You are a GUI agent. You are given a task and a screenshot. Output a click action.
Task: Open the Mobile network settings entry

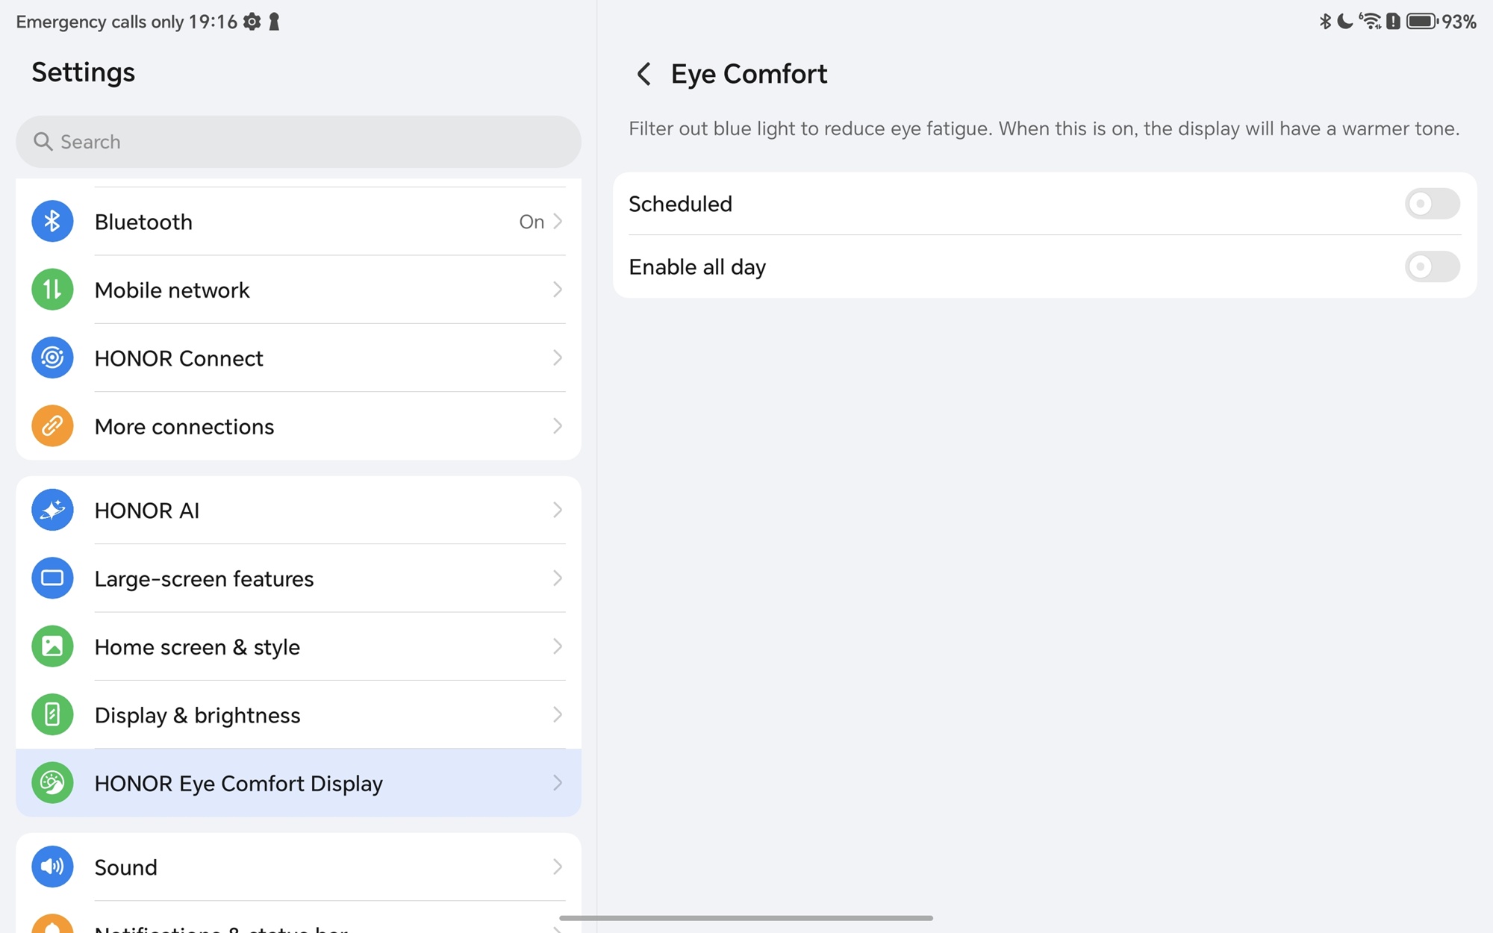coord(172,290)
